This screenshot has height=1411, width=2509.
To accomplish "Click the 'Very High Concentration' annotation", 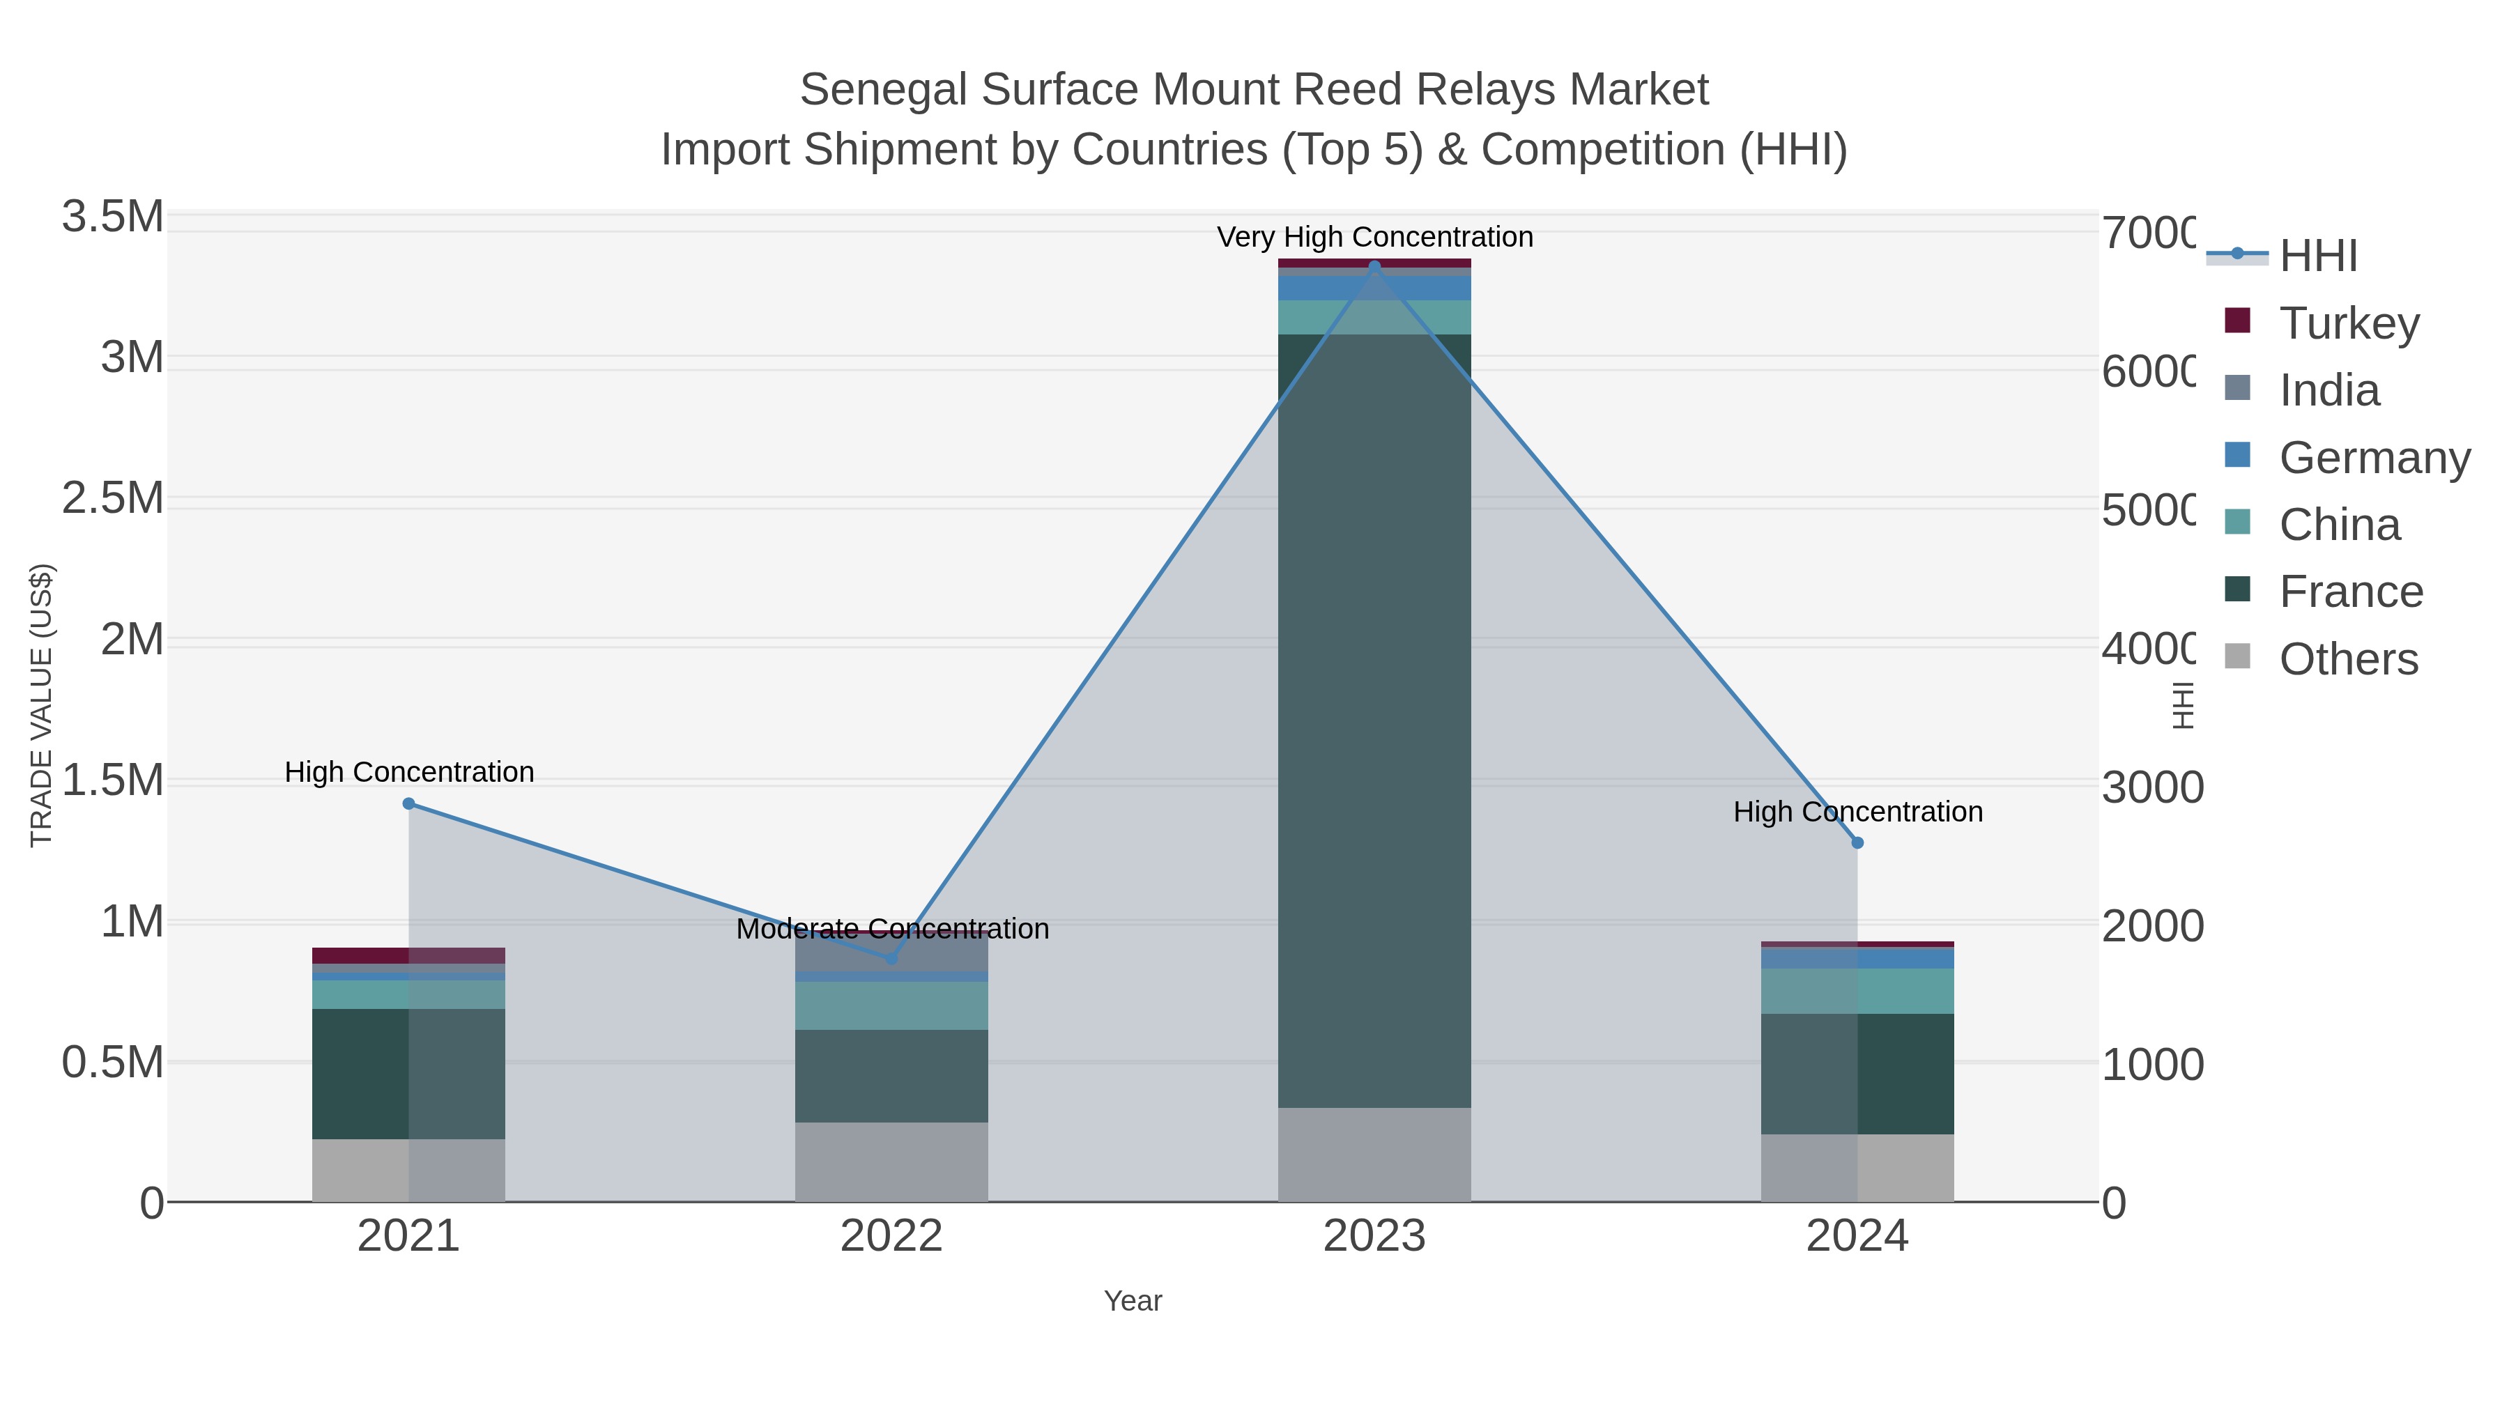I will click(x=1375, y=237).
